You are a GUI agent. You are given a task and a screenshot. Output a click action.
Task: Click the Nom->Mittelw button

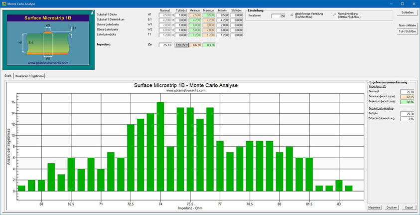[407, 25]
